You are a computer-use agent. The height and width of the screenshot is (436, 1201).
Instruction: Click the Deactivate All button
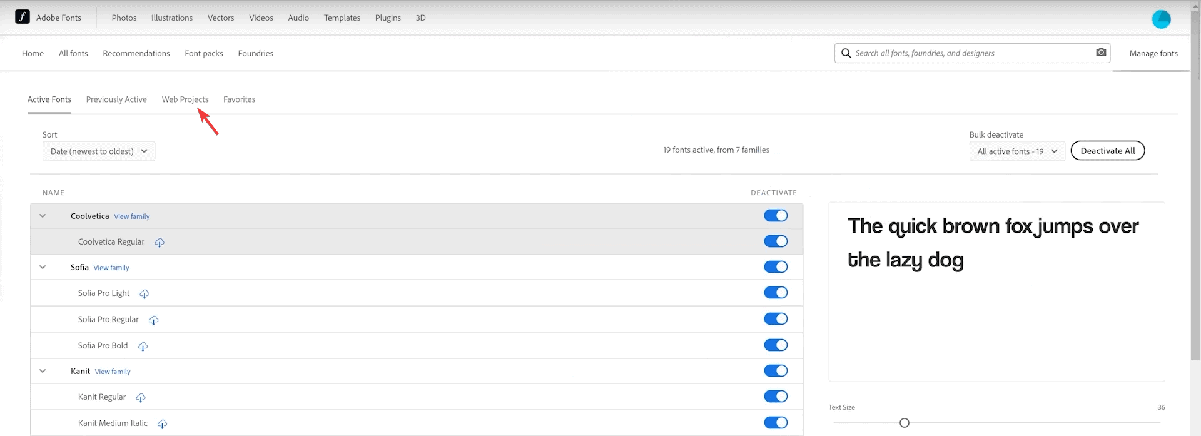[1108, 151]
